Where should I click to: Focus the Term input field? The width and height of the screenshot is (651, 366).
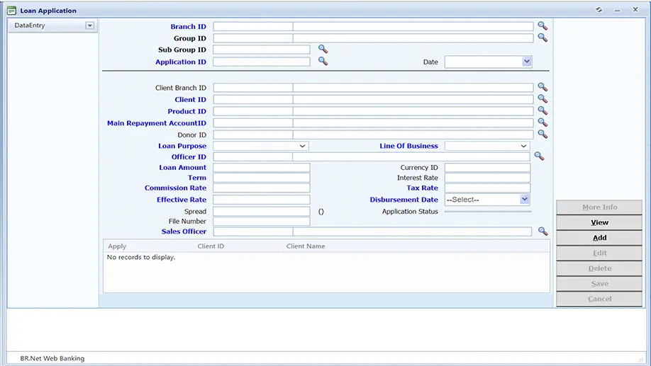(x=262, y=178)
